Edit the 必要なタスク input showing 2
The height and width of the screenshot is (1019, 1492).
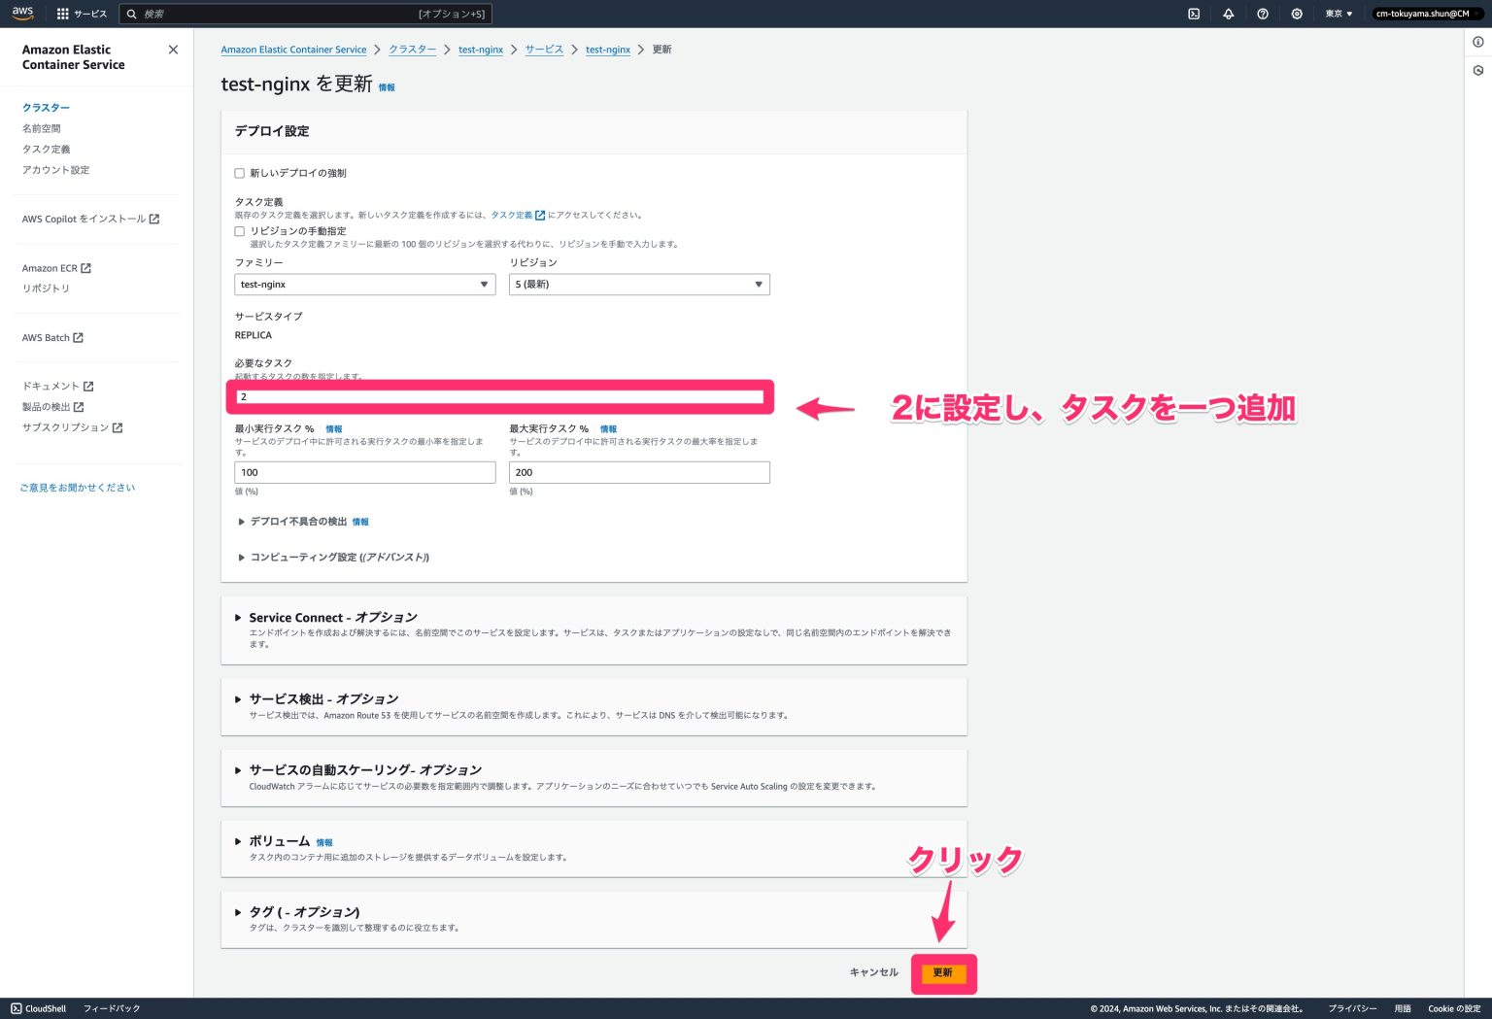tap(499, 396)
